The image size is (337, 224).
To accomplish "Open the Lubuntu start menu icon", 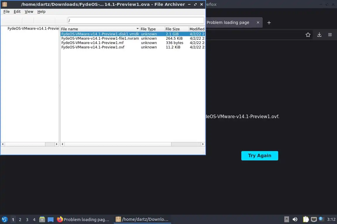I will 4,219.
